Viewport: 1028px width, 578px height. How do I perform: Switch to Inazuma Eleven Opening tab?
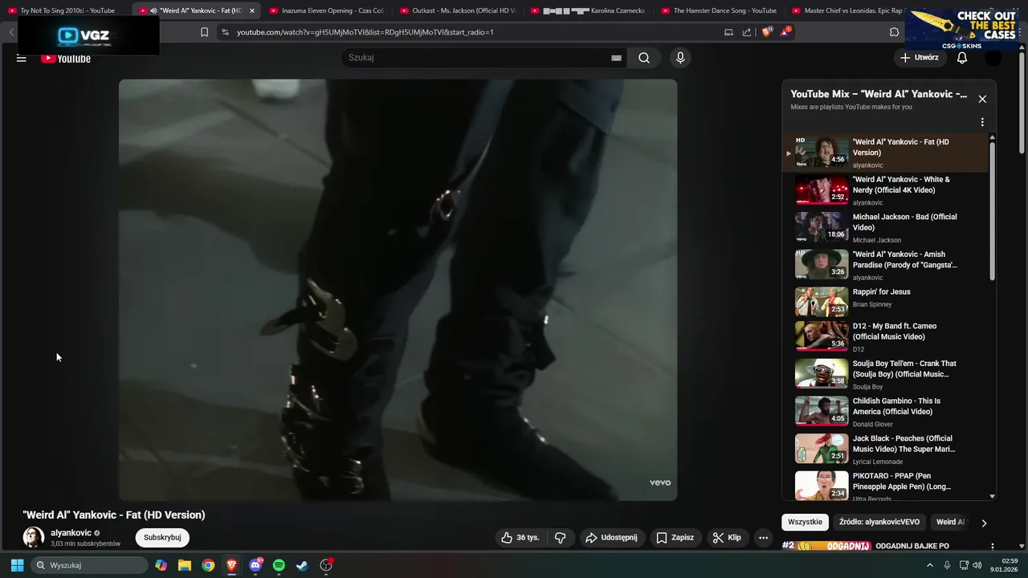(328, 10)
